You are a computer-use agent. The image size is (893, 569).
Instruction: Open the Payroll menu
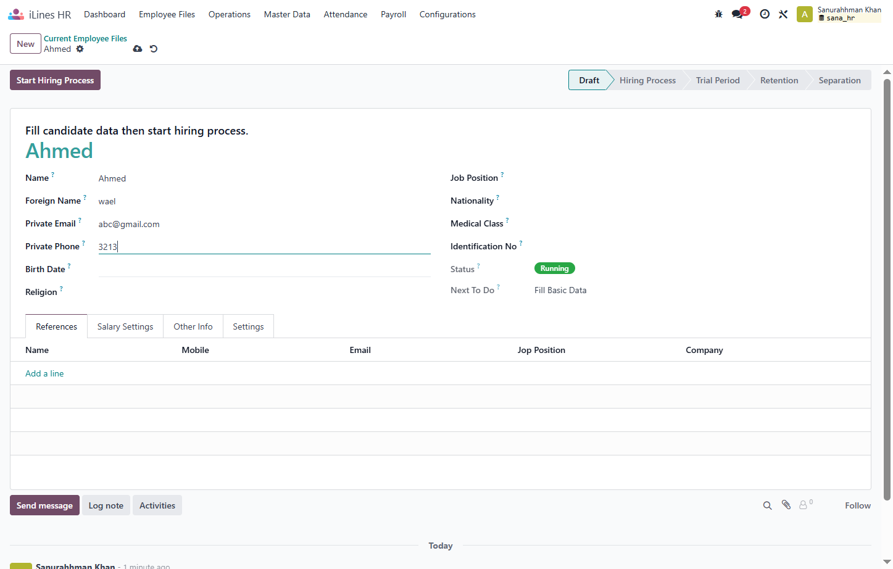click(393, 14)
